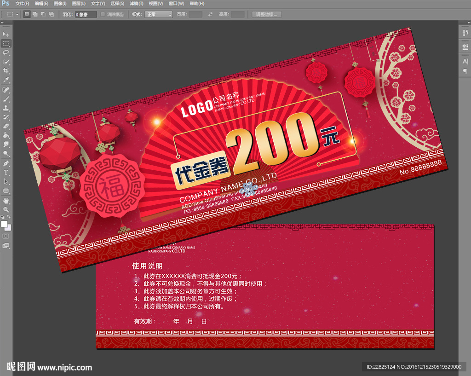
Task: Open the File menu
Action: point(22,4)
